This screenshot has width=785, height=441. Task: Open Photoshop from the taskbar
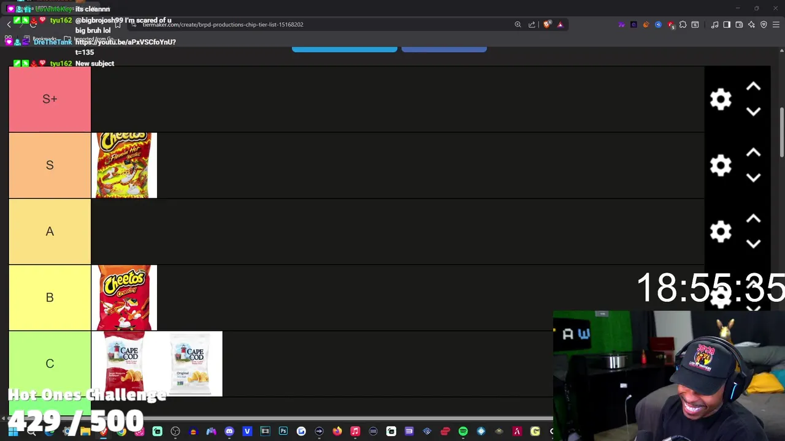tap(283, 431)
